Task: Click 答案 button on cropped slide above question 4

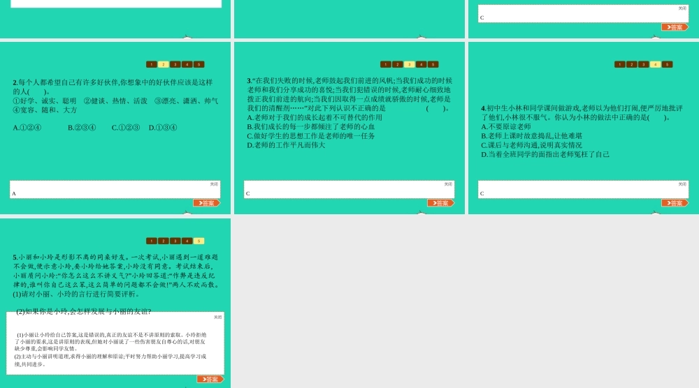Action: (x=675, y=27)
